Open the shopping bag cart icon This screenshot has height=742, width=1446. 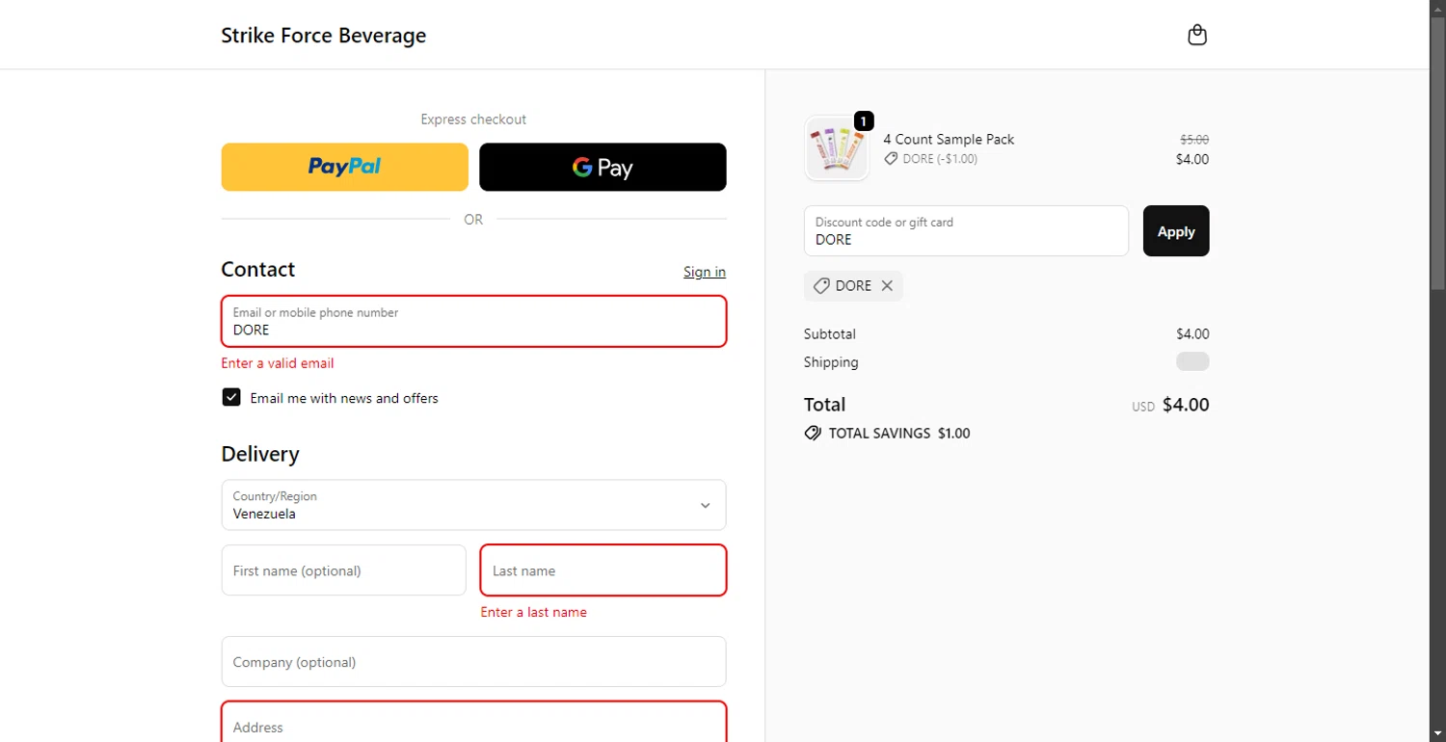1196,36
